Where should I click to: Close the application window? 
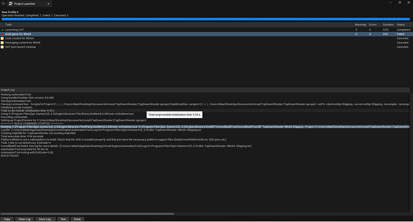coord(409,2)
